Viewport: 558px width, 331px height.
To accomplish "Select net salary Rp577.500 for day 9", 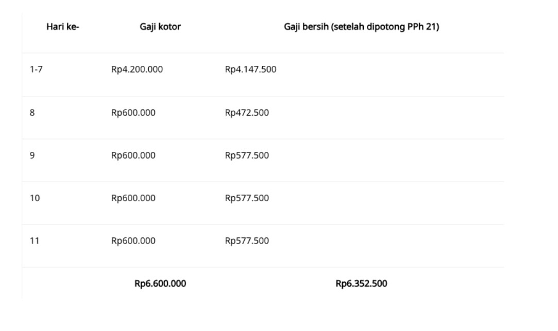I will click(x=247, y=155).
